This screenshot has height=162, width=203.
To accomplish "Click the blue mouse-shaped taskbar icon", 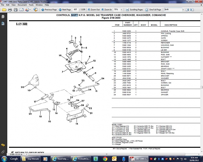I will pyautogui.click(x=124, y=159).
